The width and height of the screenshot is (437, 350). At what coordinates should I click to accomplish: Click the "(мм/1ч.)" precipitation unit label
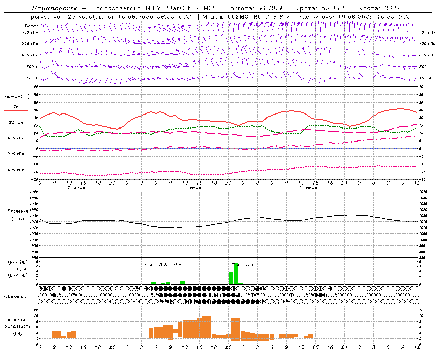coord(18,275)
